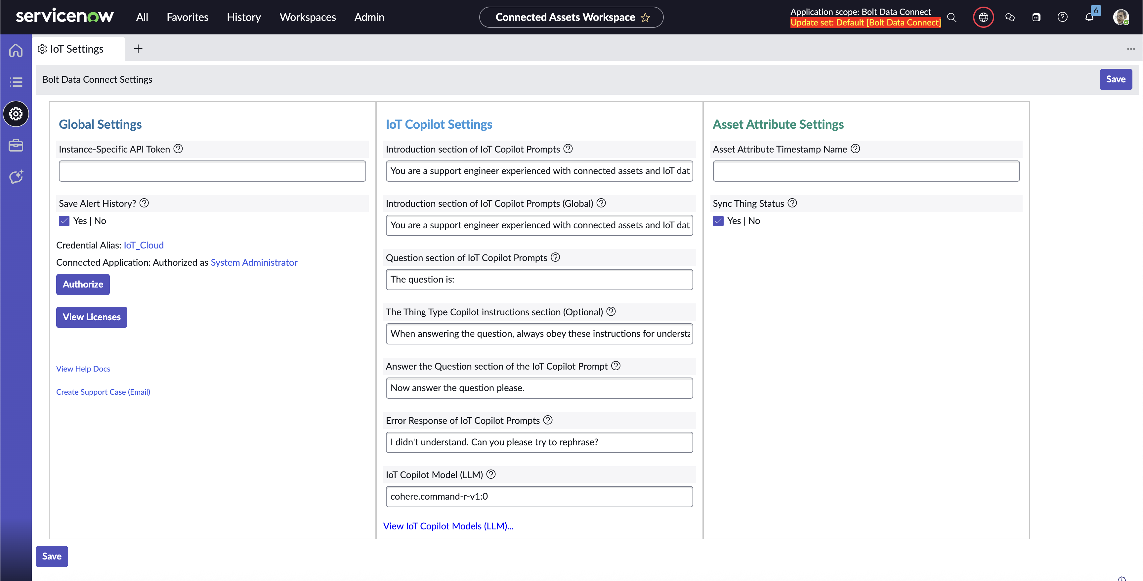The height and width of the screenshot is (581, 1143).
Task: Open the list view sidebar icon
Action: click(16, 82)
